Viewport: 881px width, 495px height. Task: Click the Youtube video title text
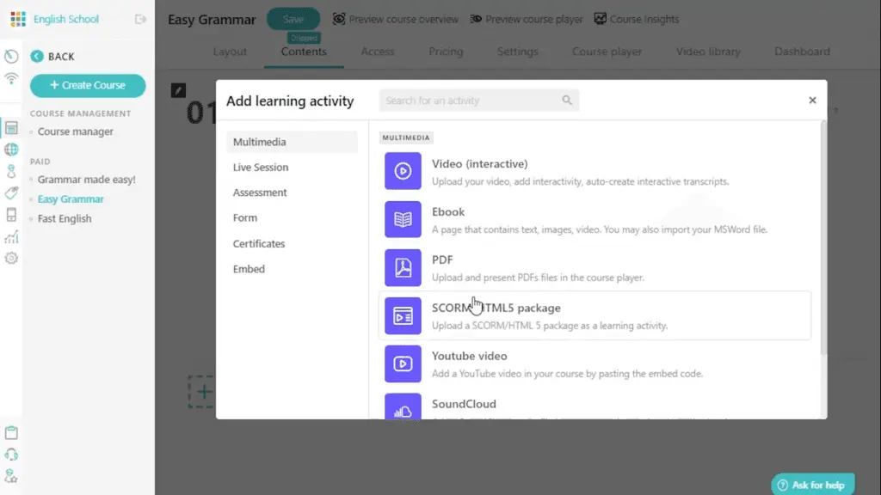pyautogui.click(x=469, y=356)
